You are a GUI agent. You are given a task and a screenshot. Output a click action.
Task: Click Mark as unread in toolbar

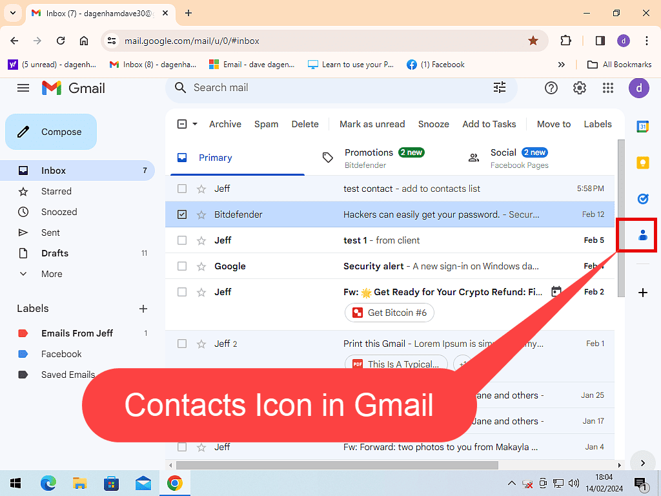click(x=372, y=124)
